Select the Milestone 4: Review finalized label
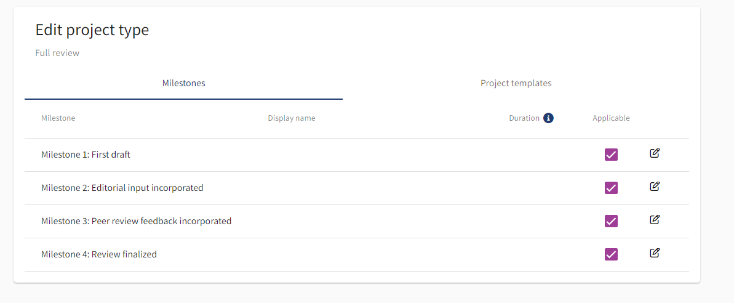Screen dimensions: 734x303 (x=98, y=254)
